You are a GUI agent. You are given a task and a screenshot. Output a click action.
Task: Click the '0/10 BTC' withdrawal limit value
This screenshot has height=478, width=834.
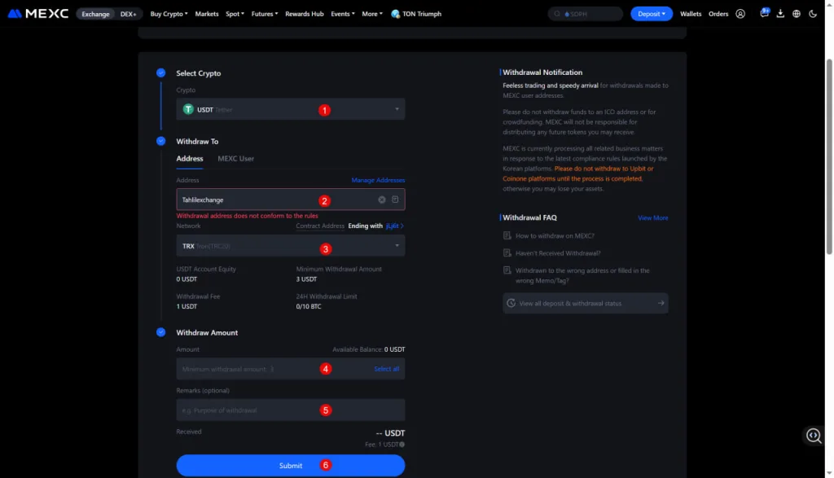[309, 306]
